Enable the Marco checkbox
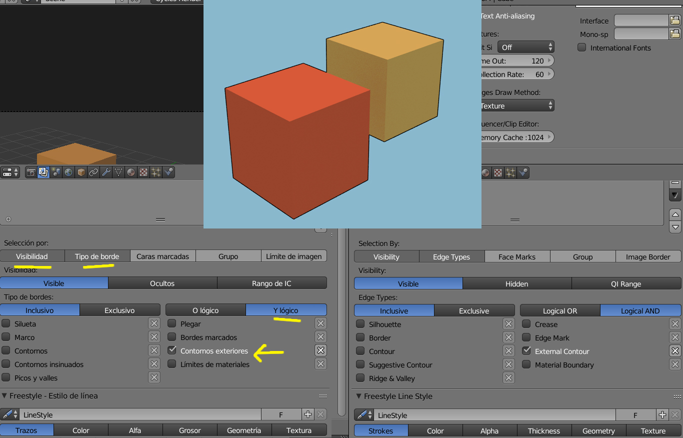This screenshot has height=438, width=683. pos(6,337)
